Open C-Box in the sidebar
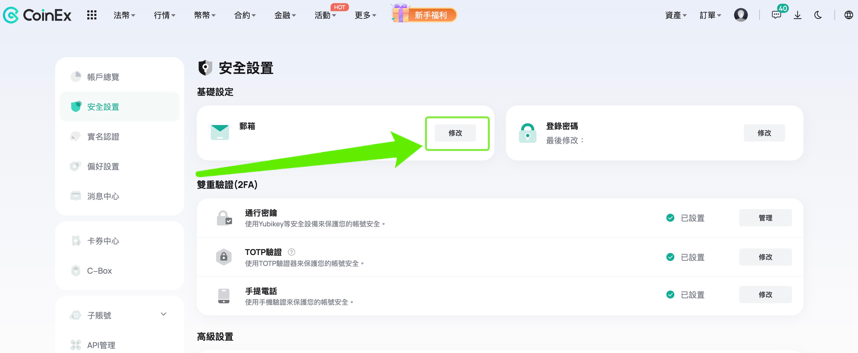This screenshot has width=858, height=353. 120,270
